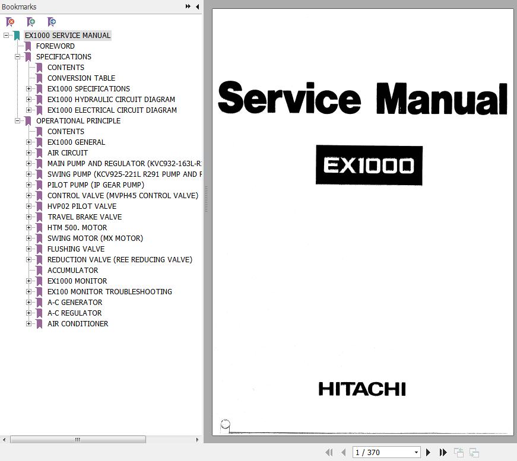The height and width of the screenshot is (461, 517).
Task: Open FLUSHING VALVE bookmark label
Action: [x=76, y=249]
